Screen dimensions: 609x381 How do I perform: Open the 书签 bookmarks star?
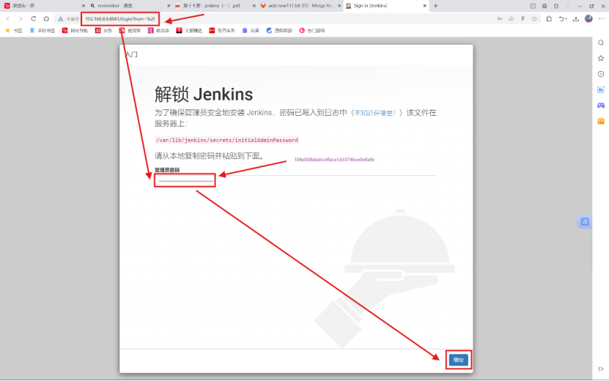pos(14,30)
